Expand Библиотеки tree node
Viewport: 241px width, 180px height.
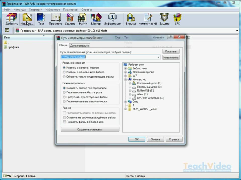[x=126, y=68]
